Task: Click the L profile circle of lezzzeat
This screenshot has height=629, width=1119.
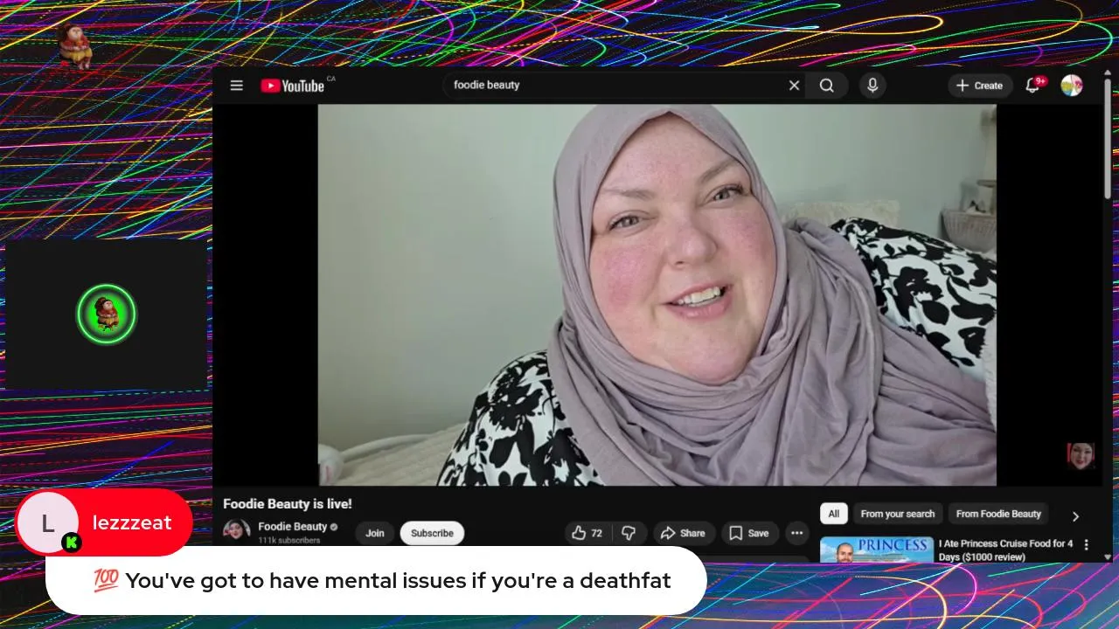Action: (48, 523)
